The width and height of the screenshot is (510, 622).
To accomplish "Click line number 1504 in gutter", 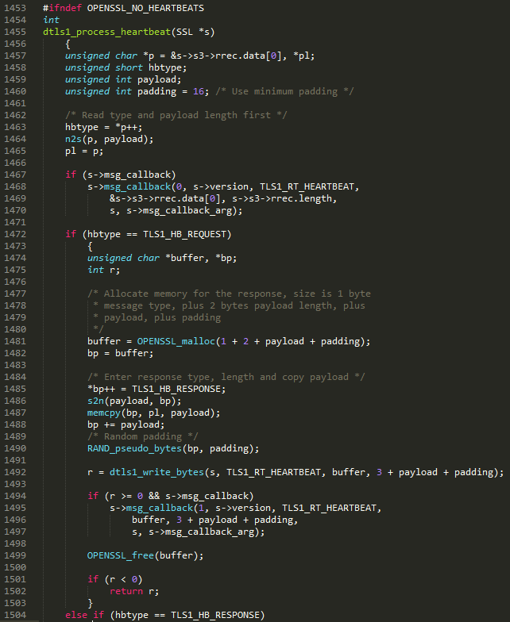I will click(x=15, y=616).
